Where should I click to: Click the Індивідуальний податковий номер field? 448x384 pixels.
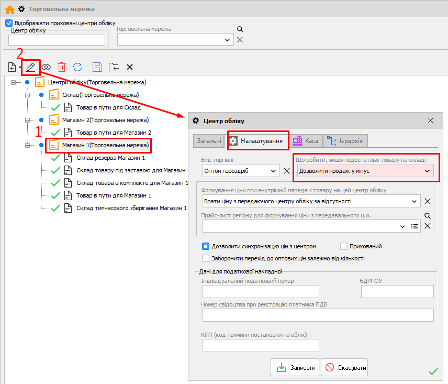pos(260,292)
